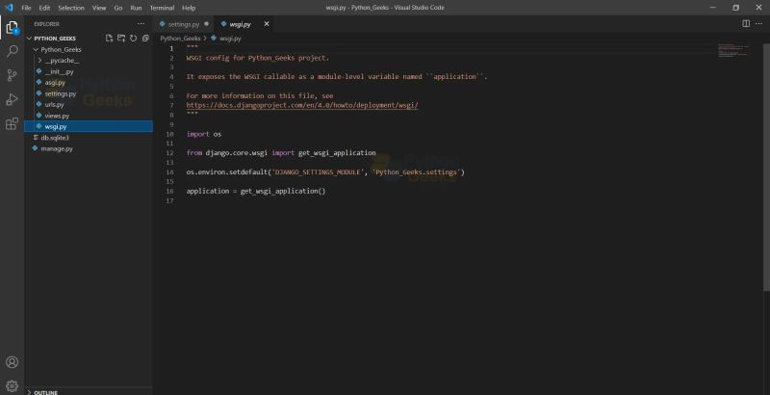This screenshot has height=395, width=770.
Task: Click Python_Geeks in the breadcrumb
Action: (180, 39)
